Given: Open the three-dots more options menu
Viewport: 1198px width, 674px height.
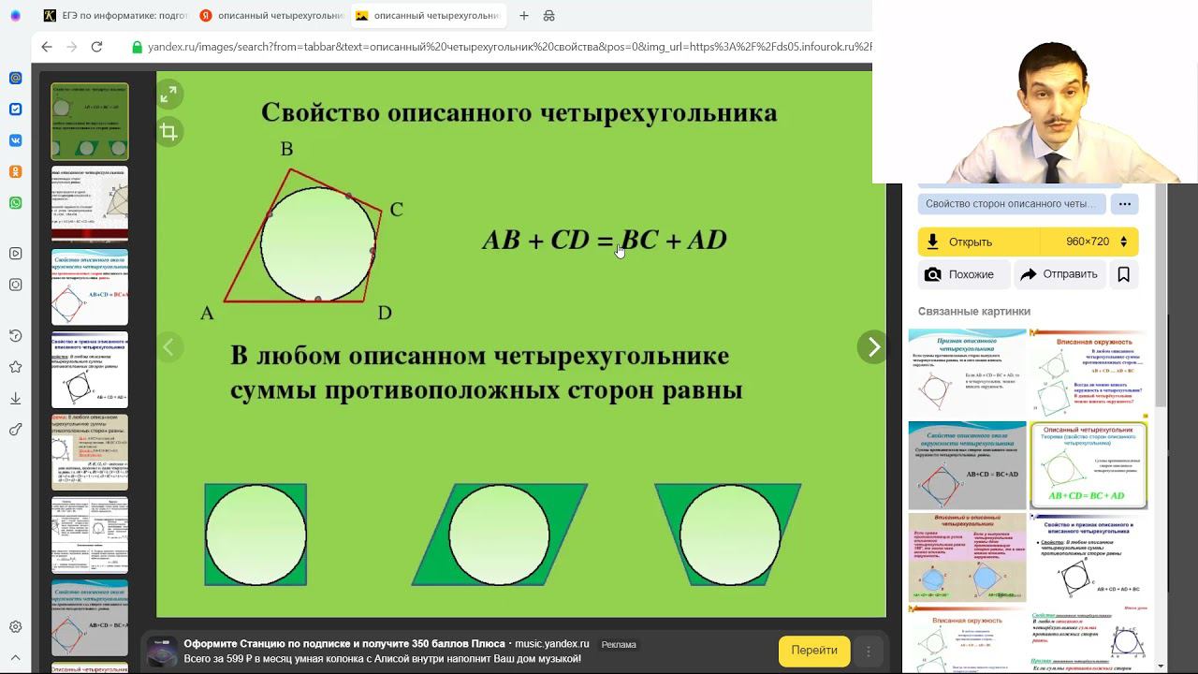Looking at the screenshot, I should coord(1125,204).
